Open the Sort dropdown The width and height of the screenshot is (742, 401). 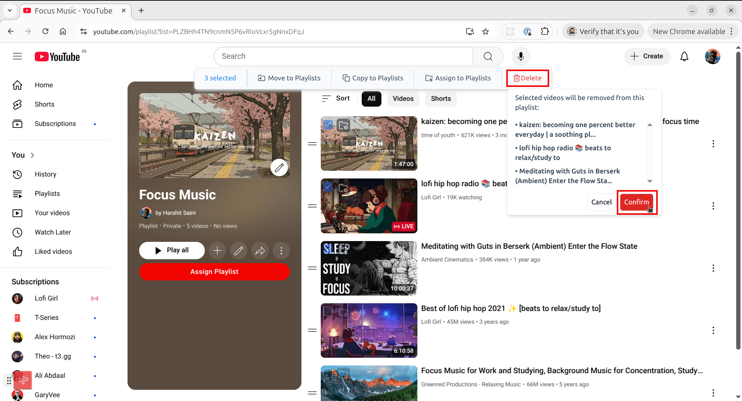335,99
